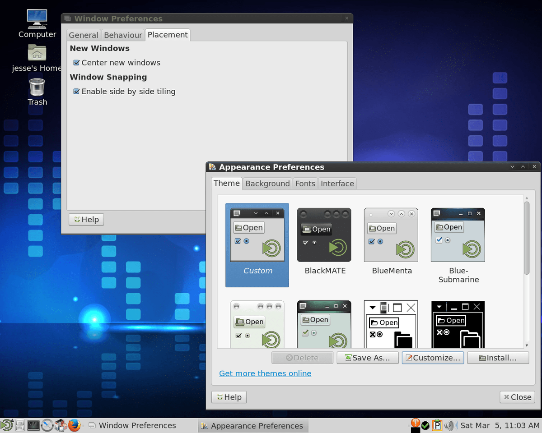Open the Parcellite clipboard manager tray icon
The image size is (542, 433).
pyautogui.click(x=437, y=425)
